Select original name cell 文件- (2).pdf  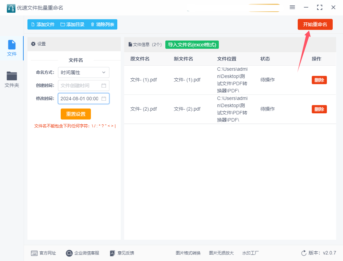[x=143, y=109]
